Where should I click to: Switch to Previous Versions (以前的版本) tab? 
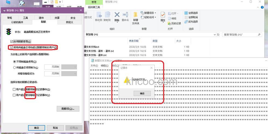tap(17, 22)
